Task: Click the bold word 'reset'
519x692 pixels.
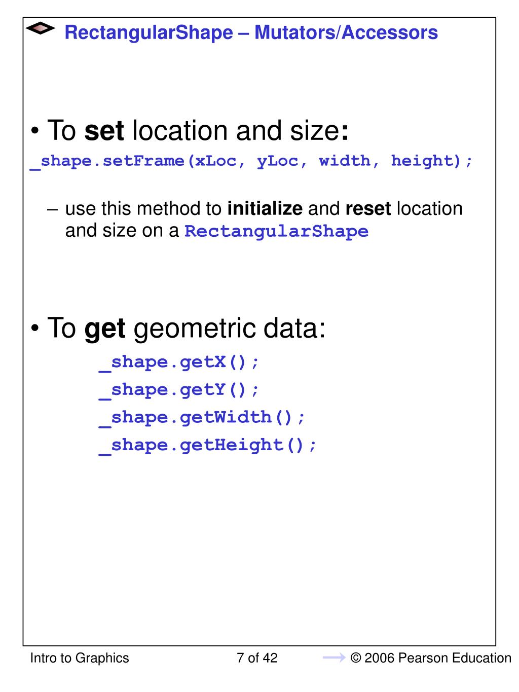Action: pos(368,209)
